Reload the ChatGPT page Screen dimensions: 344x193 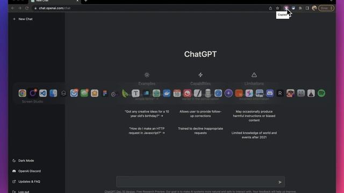tap(27, 8)
